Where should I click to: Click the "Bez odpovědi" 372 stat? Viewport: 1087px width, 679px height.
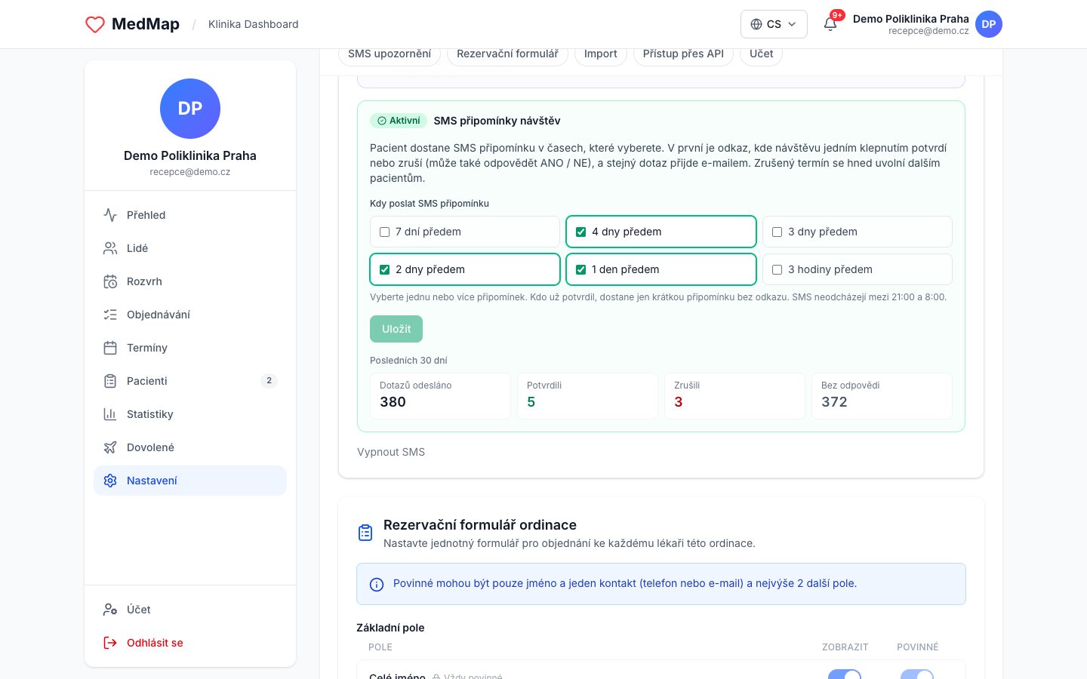(x=882, y=396)
